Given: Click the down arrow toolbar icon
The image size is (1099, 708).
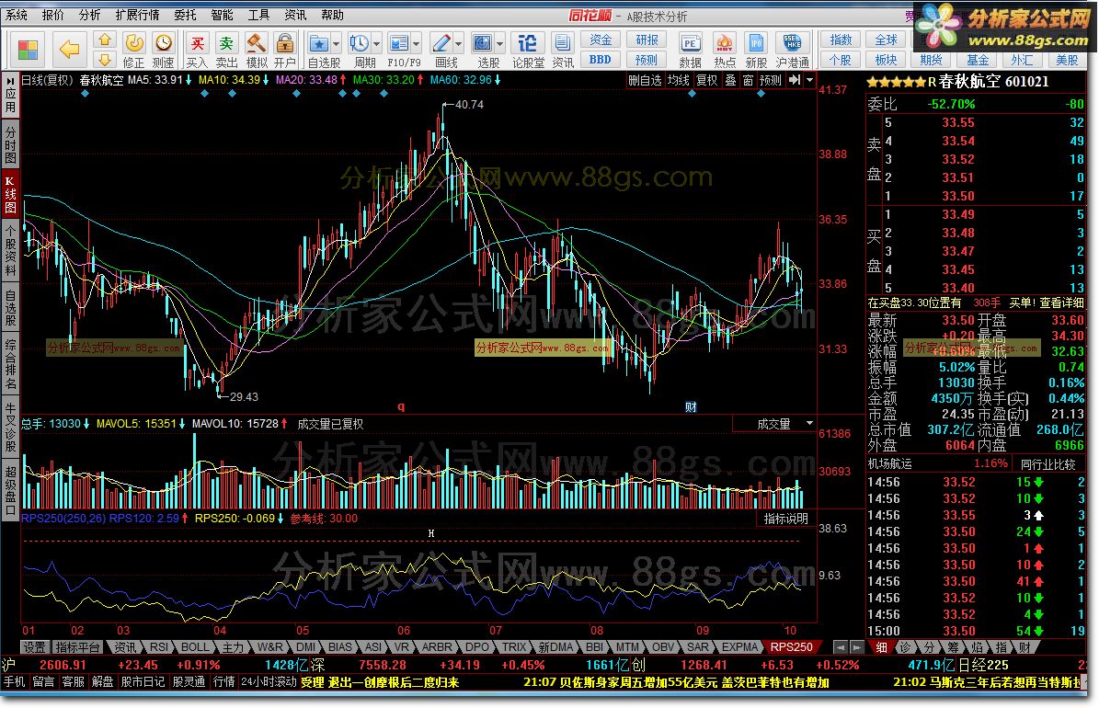Looking at the screenshot, I should tap(104, 60).
